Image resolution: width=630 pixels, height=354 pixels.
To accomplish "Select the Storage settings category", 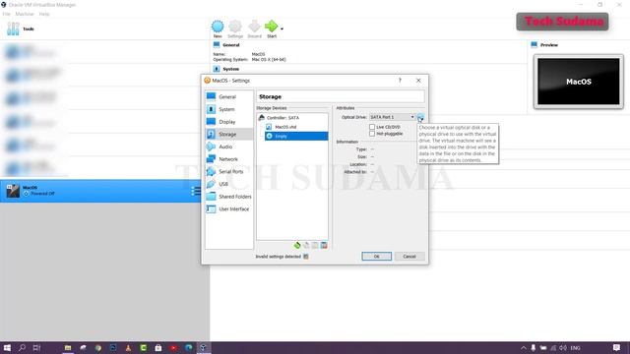I will click(229, 134).
